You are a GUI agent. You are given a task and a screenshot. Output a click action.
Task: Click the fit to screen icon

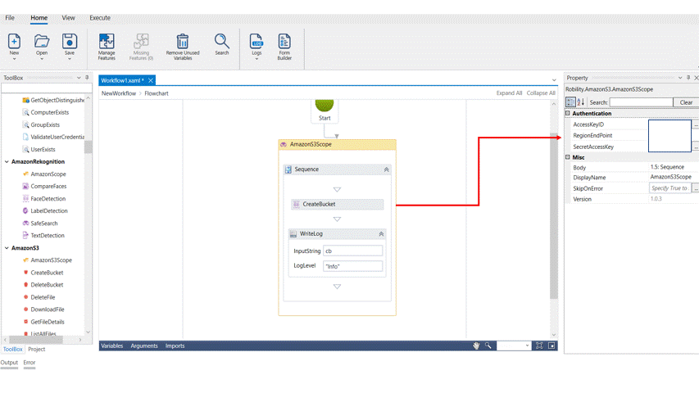coord(539,346)
